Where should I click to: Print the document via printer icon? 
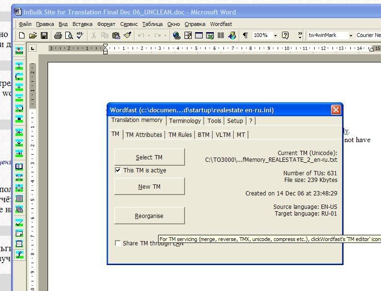(58, 36)
